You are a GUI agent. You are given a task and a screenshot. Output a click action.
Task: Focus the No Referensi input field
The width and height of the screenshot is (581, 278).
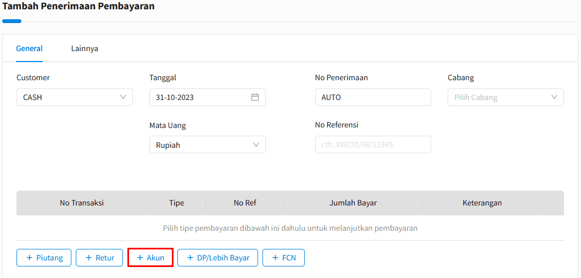[373, 144]
